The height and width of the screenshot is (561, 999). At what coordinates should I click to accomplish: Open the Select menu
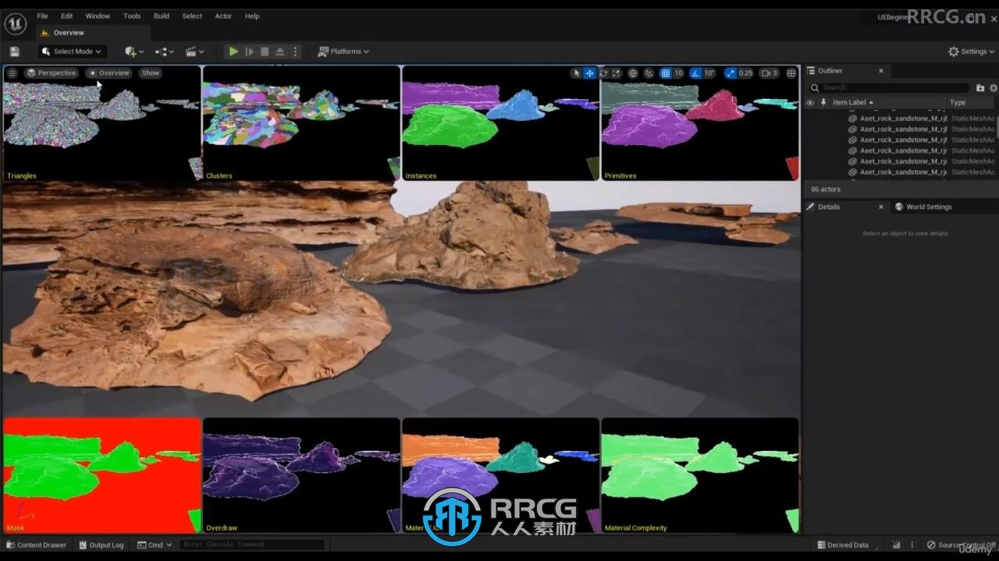coord(192,16)
